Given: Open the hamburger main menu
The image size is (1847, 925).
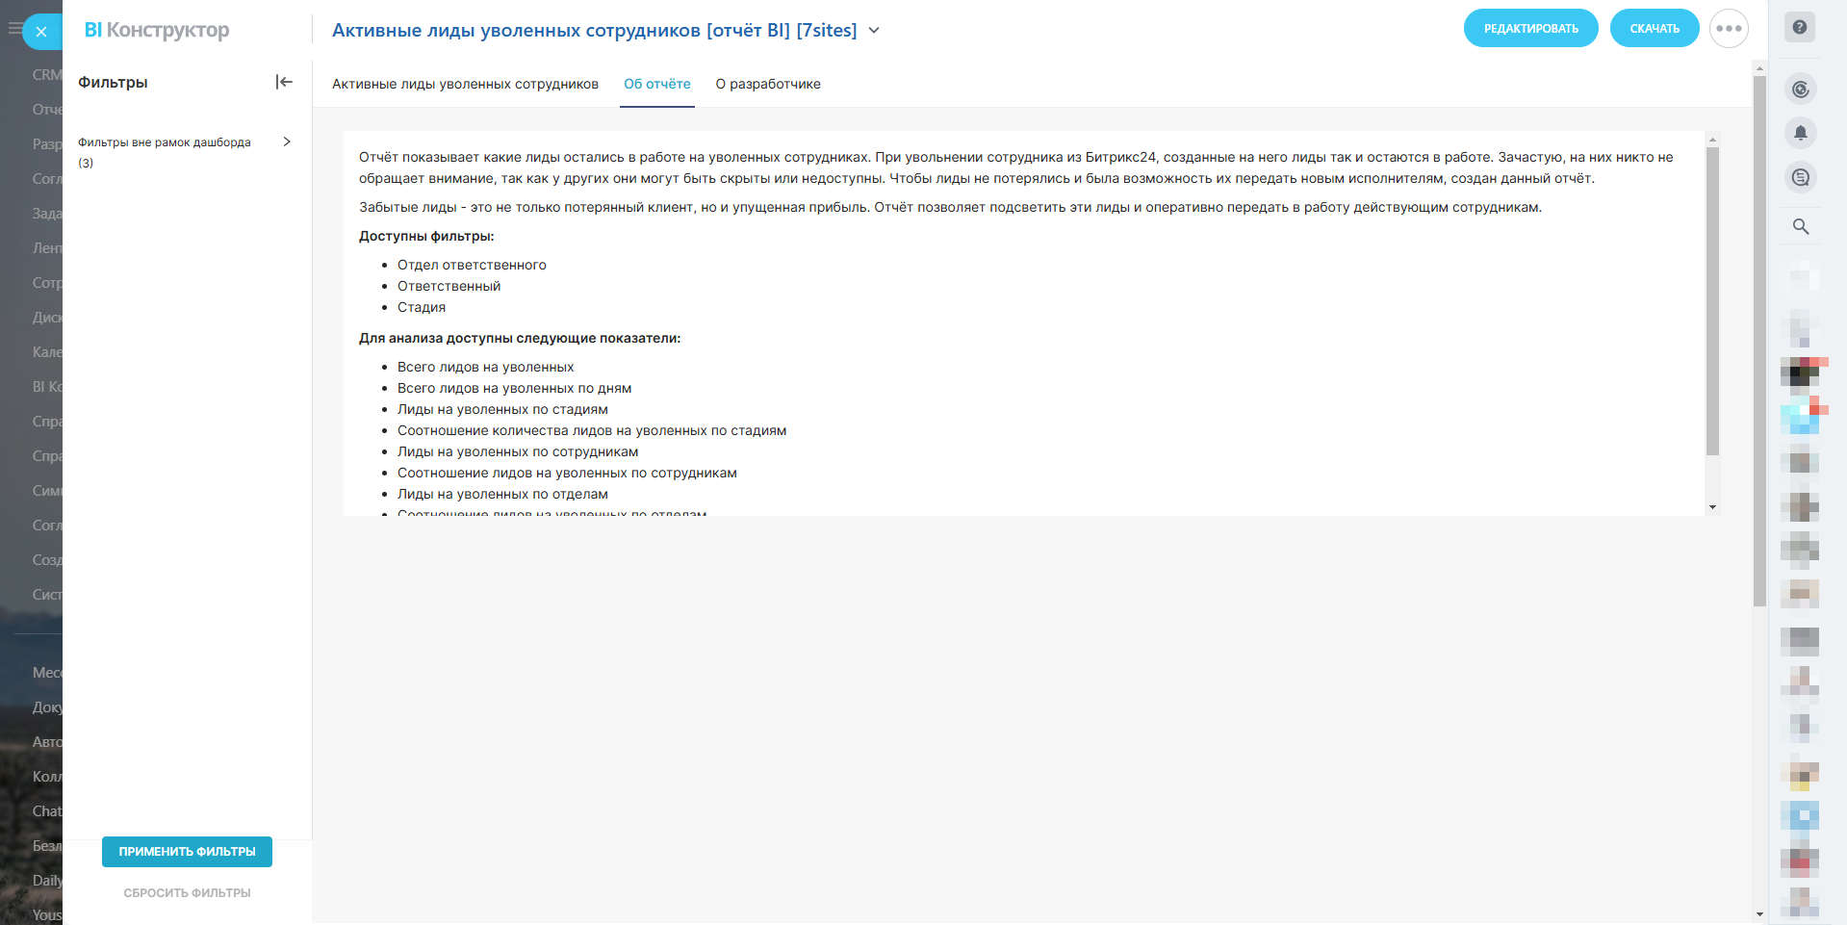Looking at the screenshot, I should 14,29.
